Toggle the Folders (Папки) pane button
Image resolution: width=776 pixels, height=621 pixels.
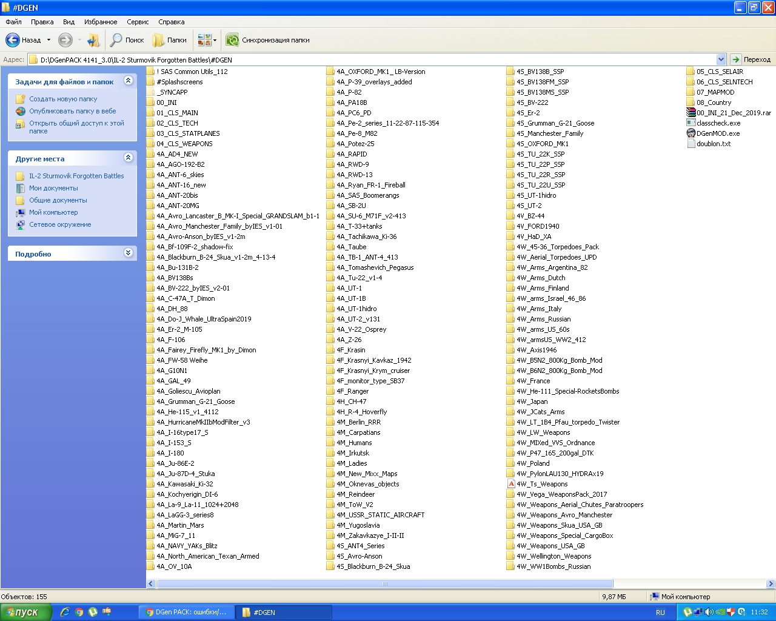(x=170, y=40)
